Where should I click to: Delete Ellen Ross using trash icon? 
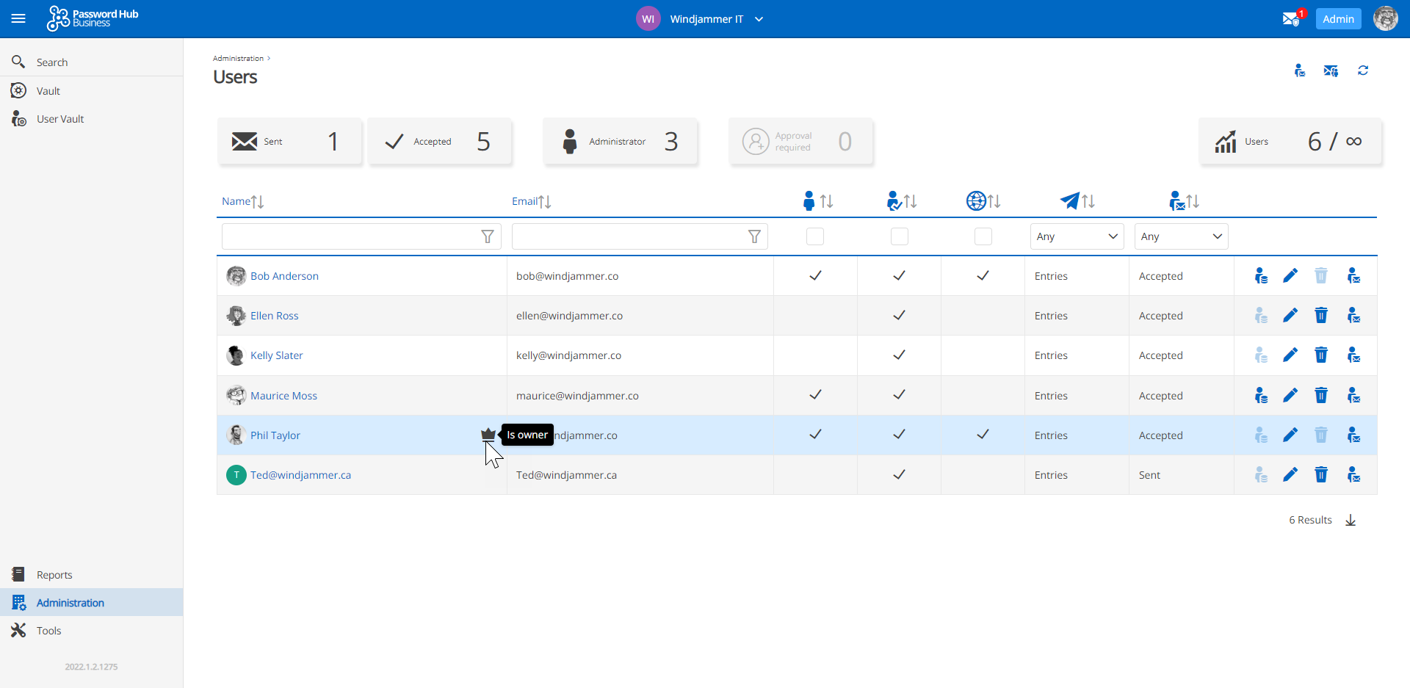coord(1320,316)
